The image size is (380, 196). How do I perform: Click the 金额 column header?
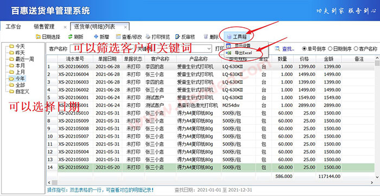[x=328, y=59]
